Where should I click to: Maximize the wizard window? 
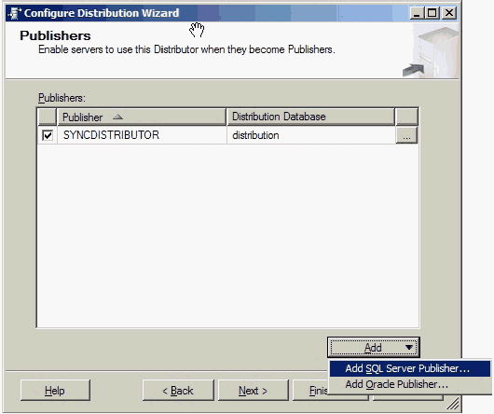click(x=432, y=13)
